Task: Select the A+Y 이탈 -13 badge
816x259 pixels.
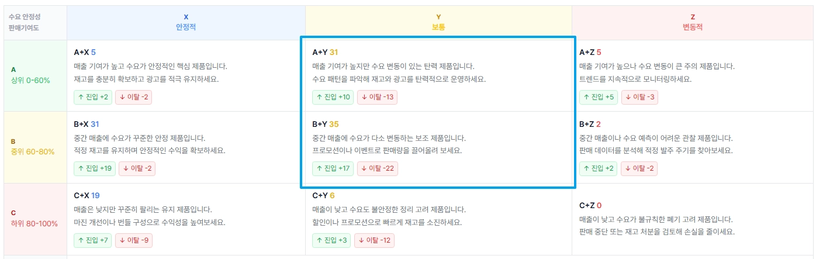Action: pyautogui.click(x=377, y=97)
